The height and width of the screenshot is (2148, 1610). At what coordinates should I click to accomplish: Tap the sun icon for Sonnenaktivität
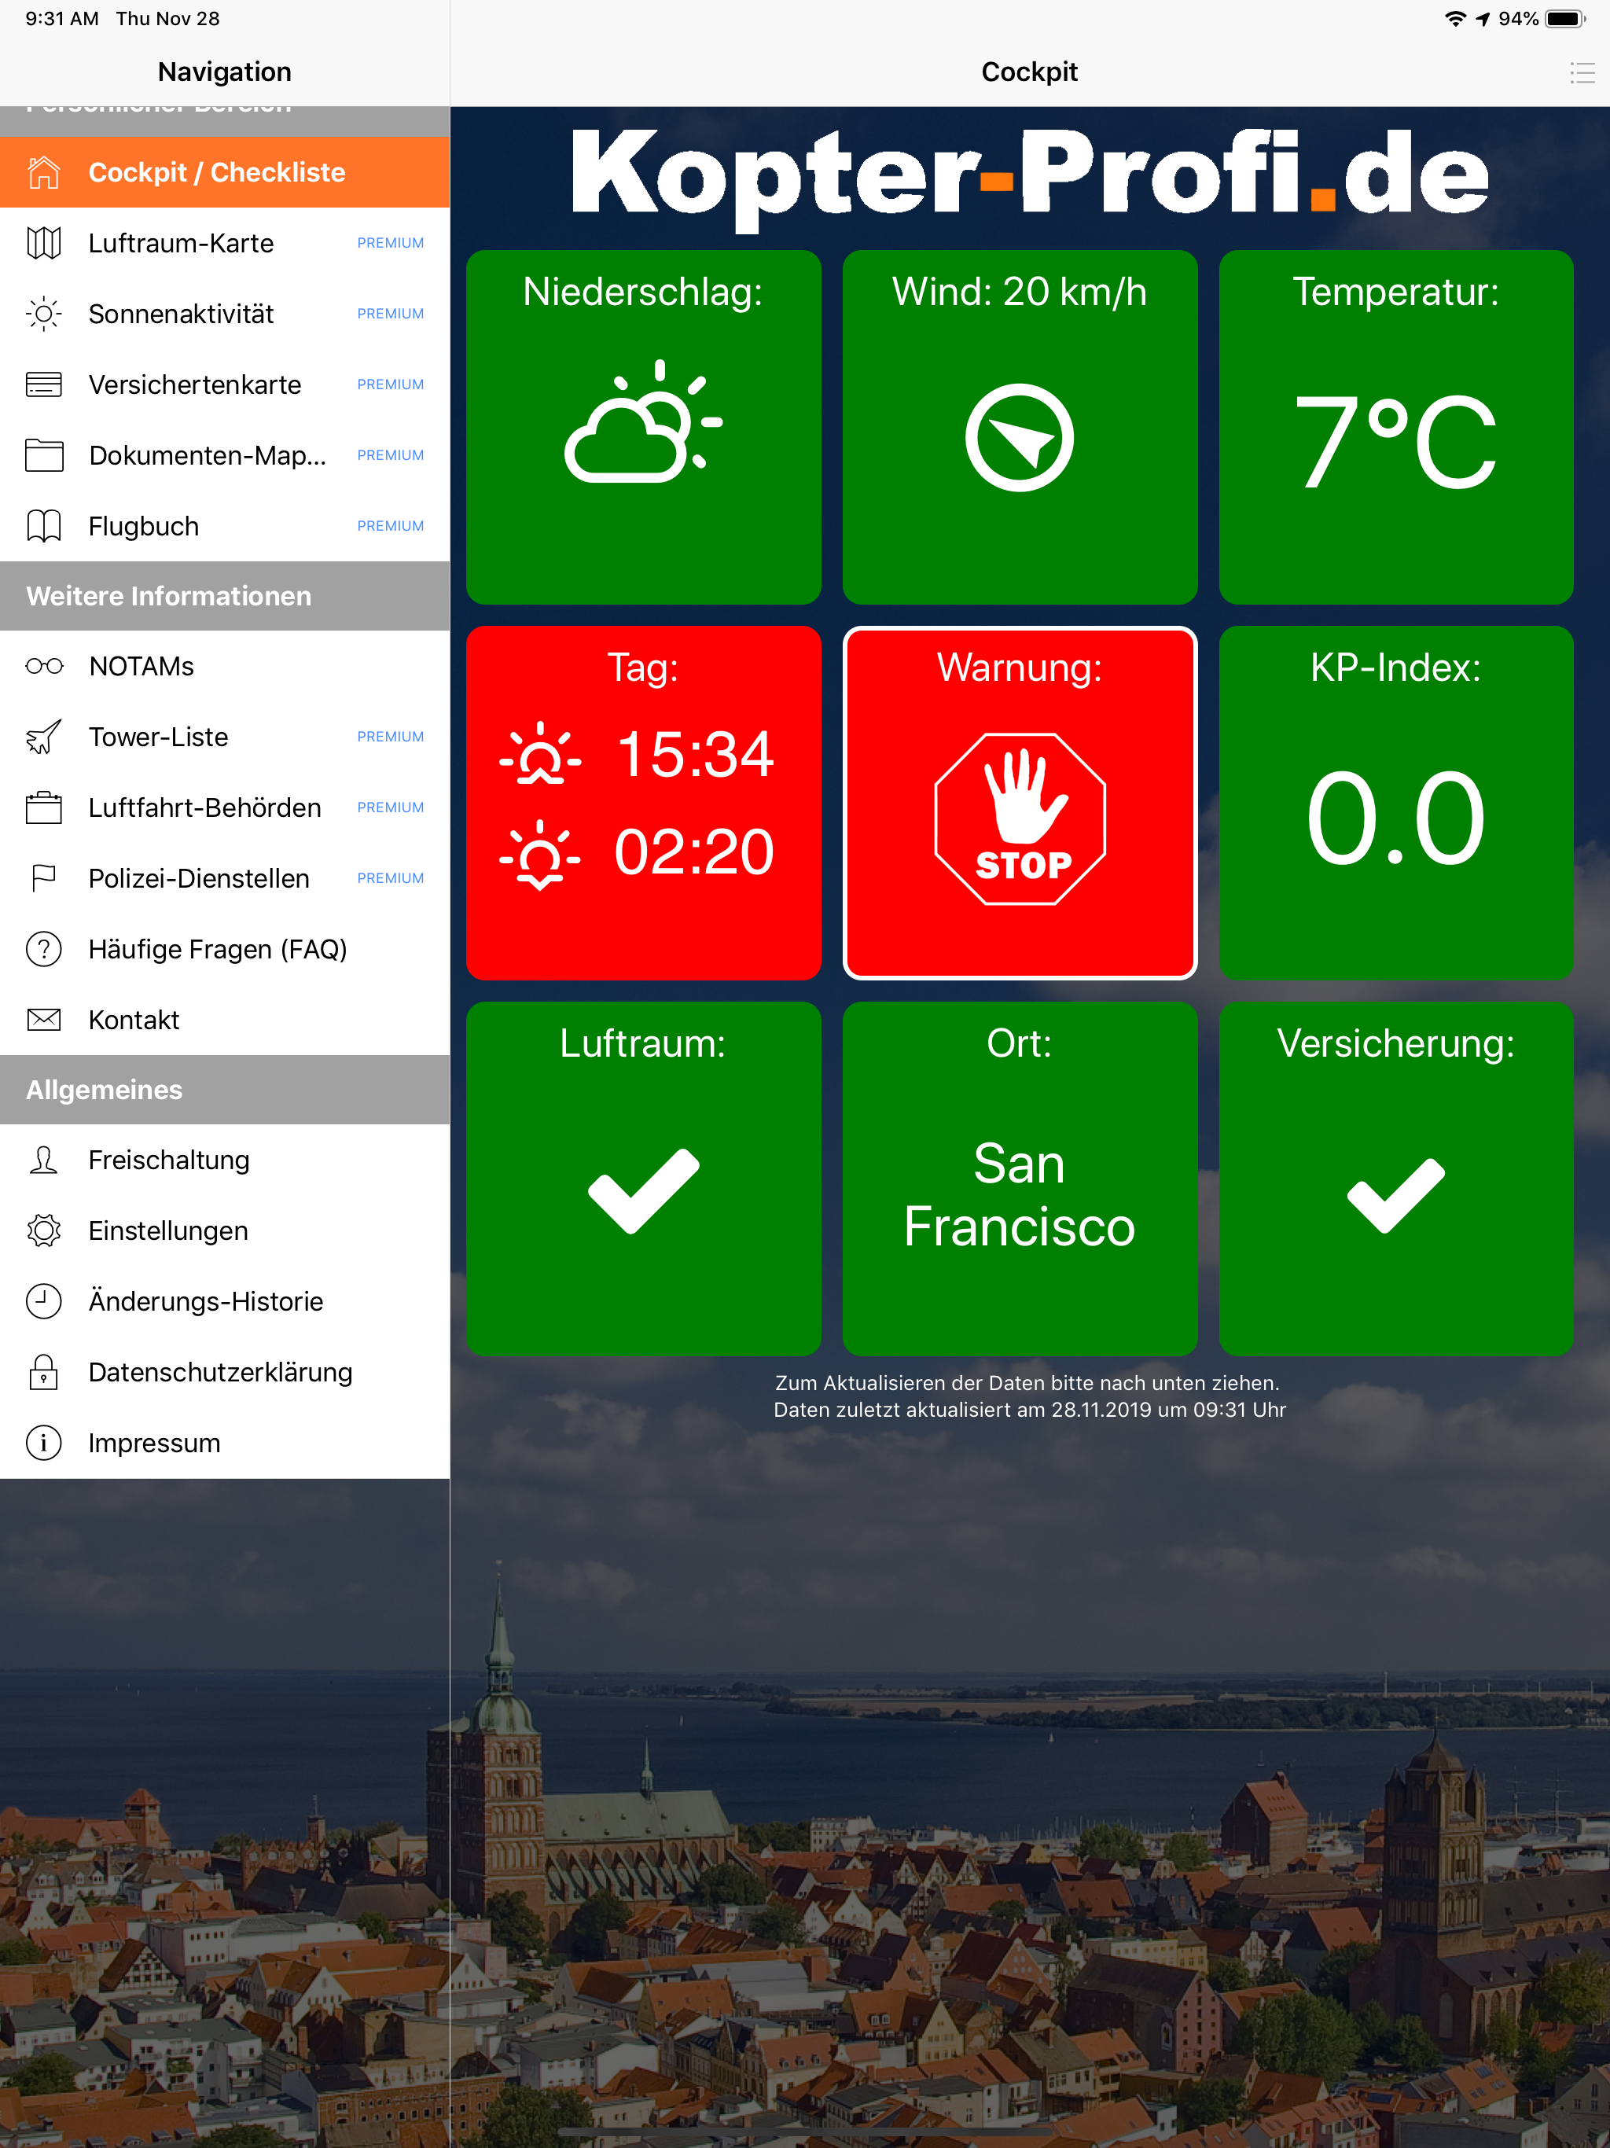(x=44, y=314)
